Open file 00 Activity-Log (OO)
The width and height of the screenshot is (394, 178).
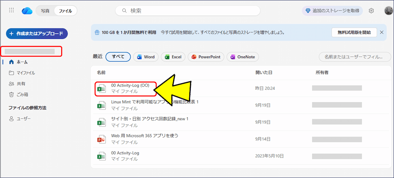point(130,86)
